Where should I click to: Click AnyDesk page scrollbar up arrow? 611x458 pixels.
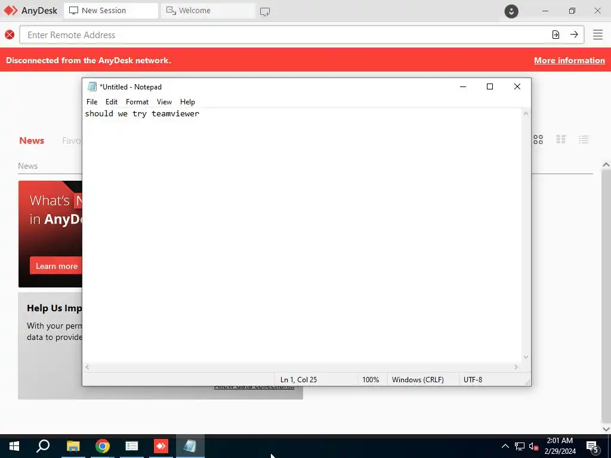pyautogui.click(x=606, y=165)
